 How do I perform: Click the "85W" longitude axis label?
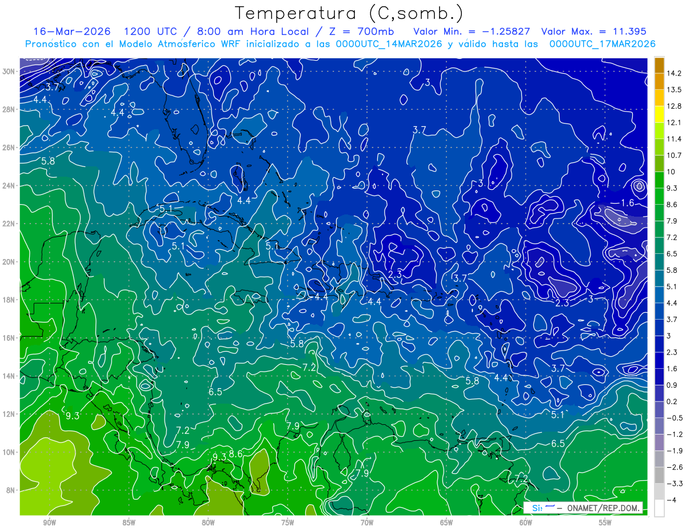(x=129, y=523)
